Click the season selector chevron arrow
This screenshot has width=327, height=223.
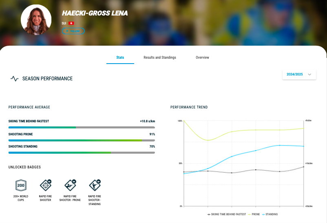[309, 74]
